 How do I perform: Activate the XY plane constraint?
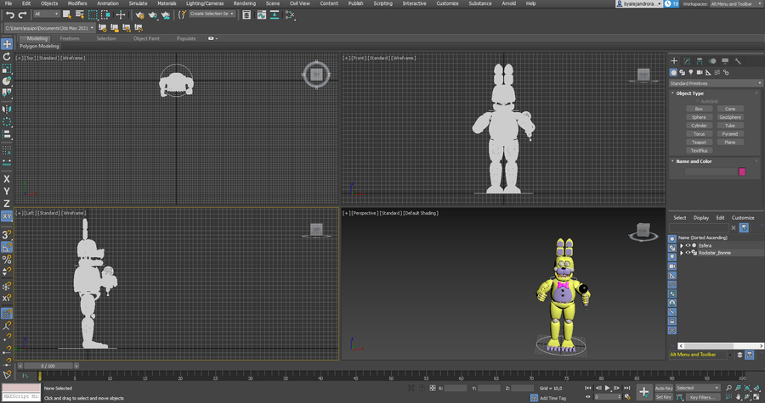(x=7, y=216)
